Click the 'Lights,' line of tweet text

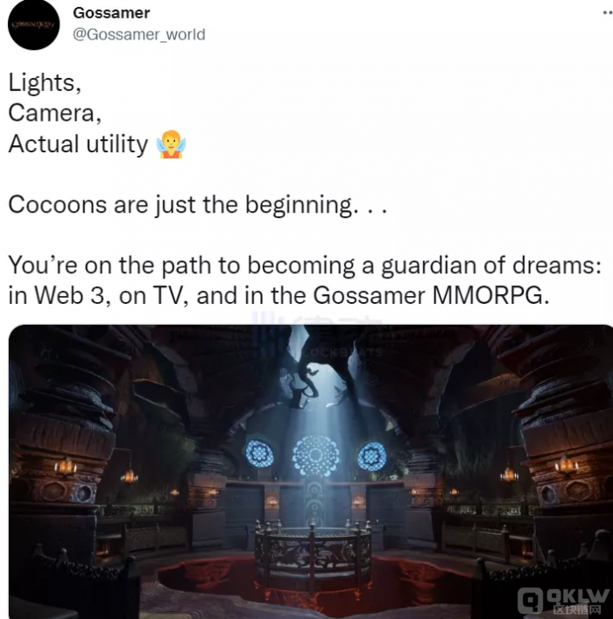point(45,83)
